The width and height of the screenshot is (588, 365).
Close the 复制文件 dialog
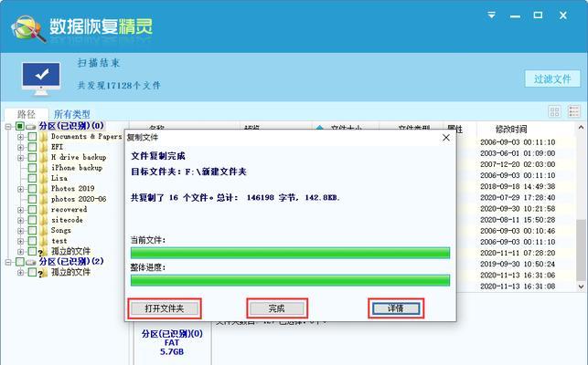point(446,138)
